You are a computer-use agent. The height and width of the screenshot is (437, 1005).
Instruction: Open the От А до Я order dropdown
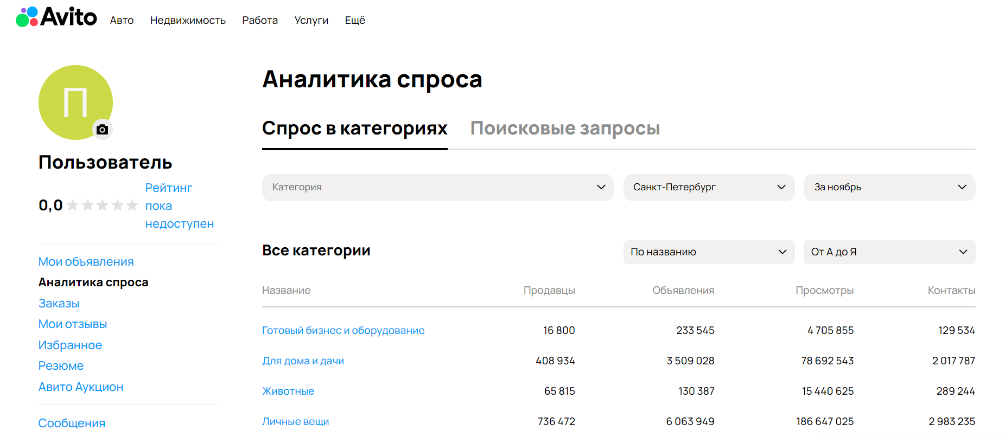coord(889,252)
